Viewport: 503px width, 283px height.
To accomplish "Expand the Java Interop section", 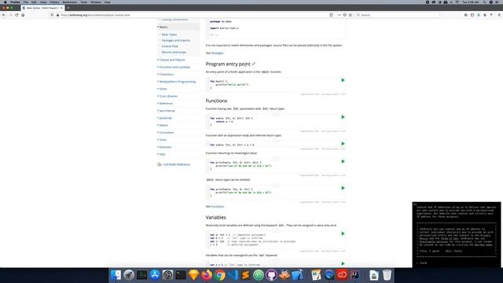I will pyautogui.click(x=167, y=111).
